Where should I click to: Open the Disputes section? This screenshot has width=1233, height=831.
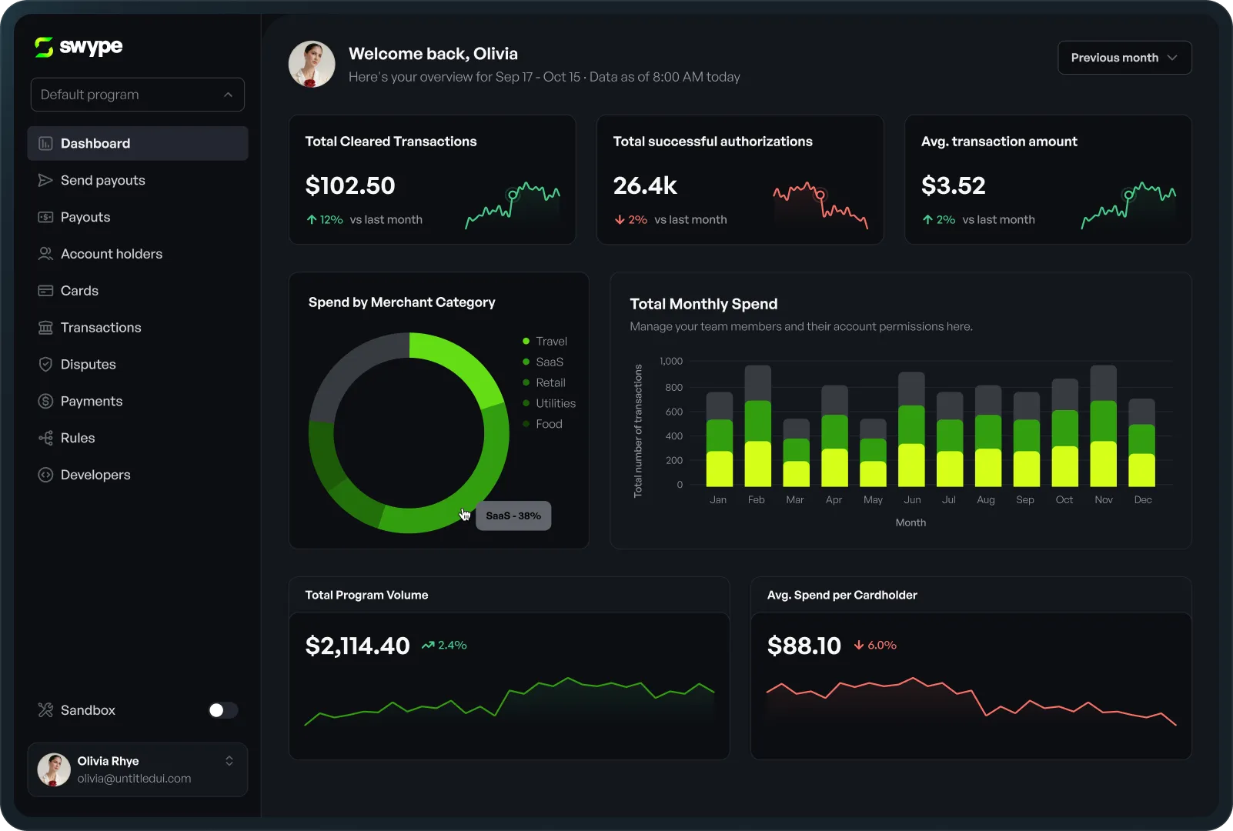[x=138, y=365]
